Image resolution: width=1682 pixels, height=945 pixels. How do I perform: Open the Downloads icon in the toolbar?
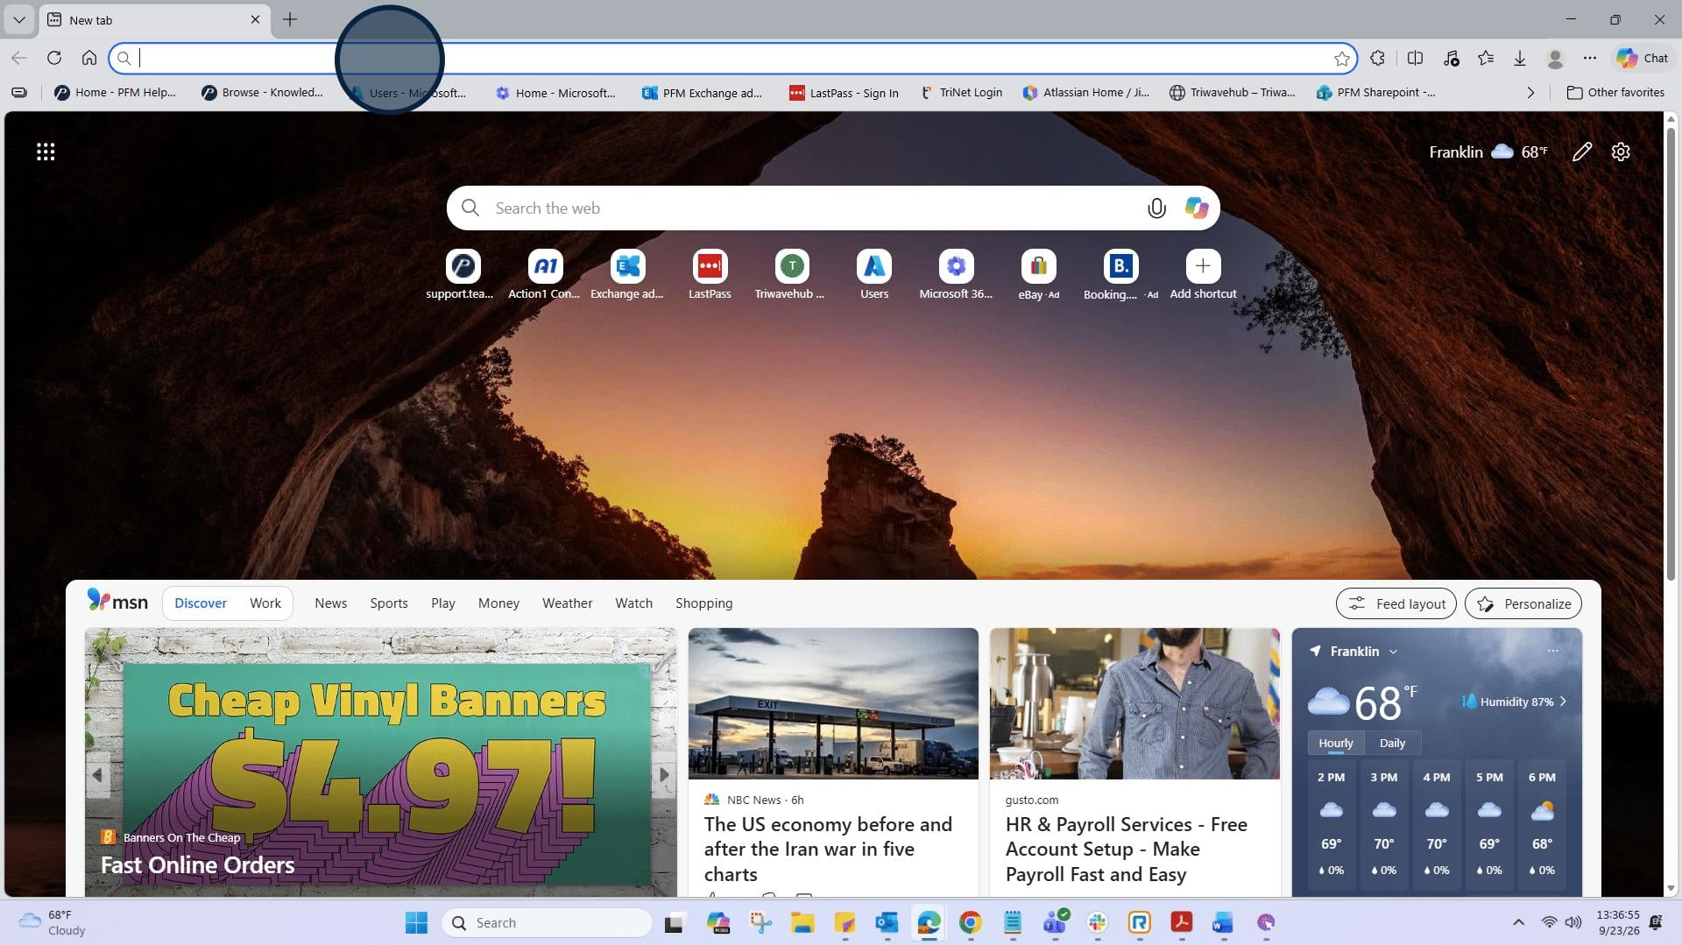click(x=1520, y=58)
